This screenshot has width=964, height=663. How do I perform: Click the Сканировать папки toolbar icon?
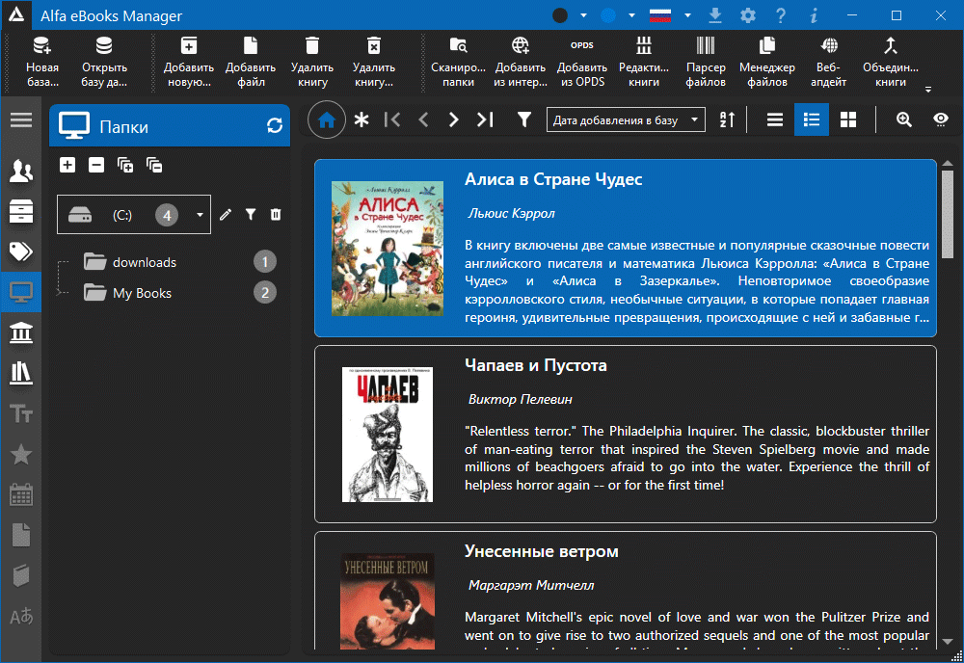coord(458,64)
